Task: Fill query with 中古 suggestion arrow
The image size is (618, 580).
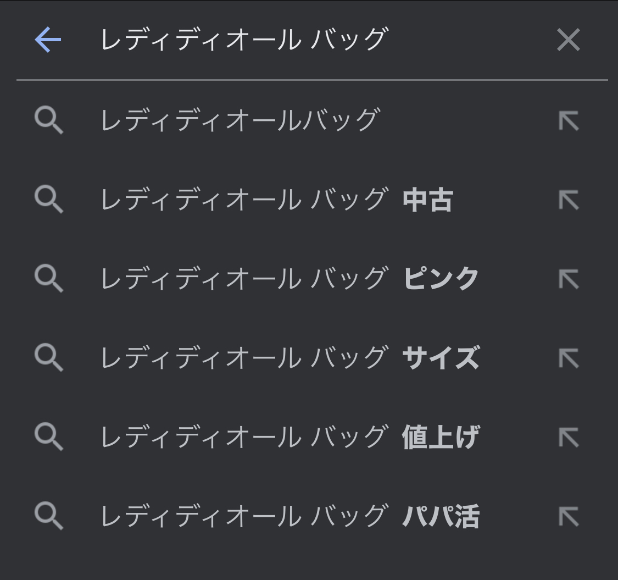Action: 569,200
